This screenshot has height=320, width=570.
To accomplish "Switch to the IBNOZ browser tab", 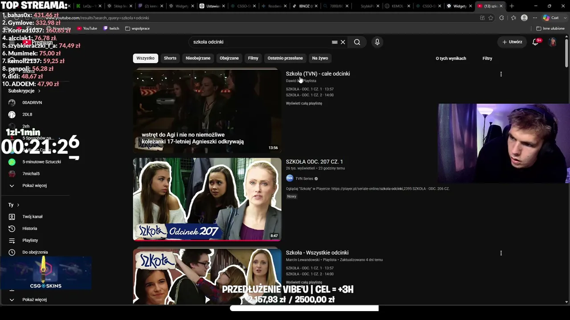I will 305,6.
